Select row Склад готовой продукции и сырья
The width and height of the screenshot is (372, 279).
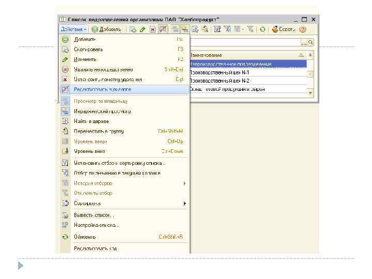(248, 89)
